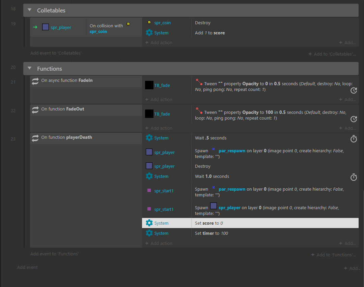The image size is (364, 287).
Task: Open Add... menu on FadeIn event row
Action: (x=347, y=99)
